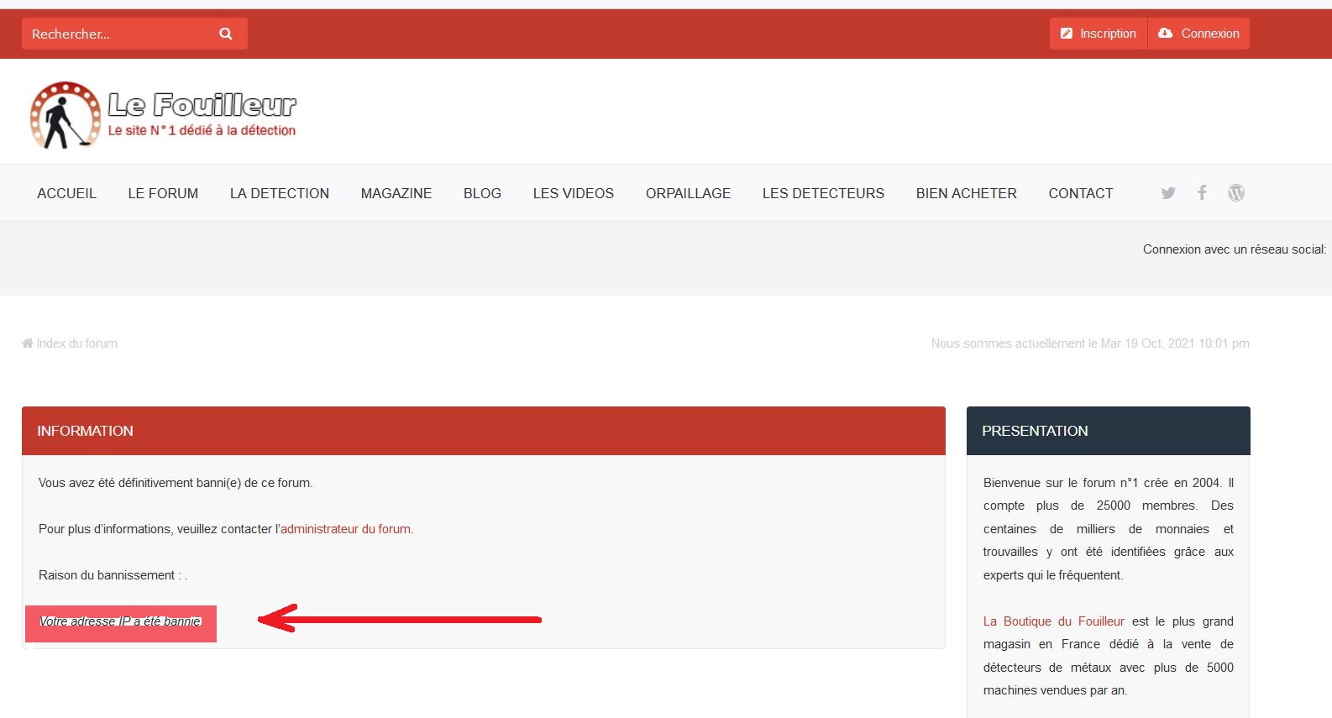Open LA DETECTION menu
Viewport: 1332px width, 718px height.
[280, 193]
